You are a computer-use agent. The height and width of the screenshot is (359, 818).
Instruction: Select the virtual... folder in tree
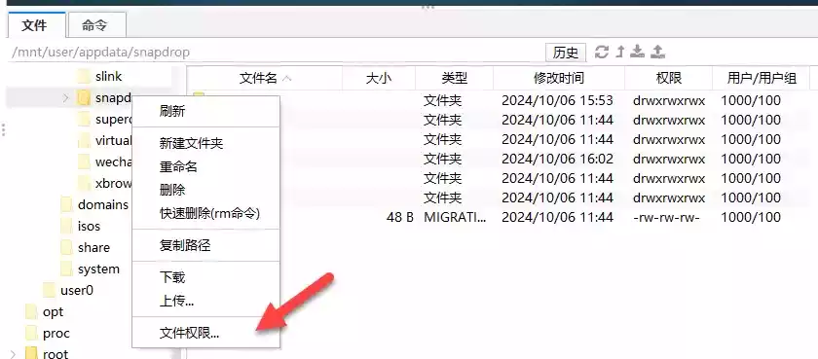click(x=113, y=141)
